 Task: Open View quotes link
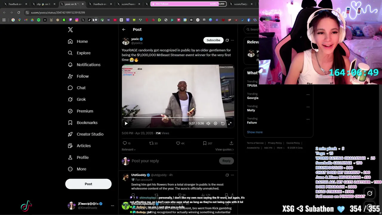click(x=224, y=150)
